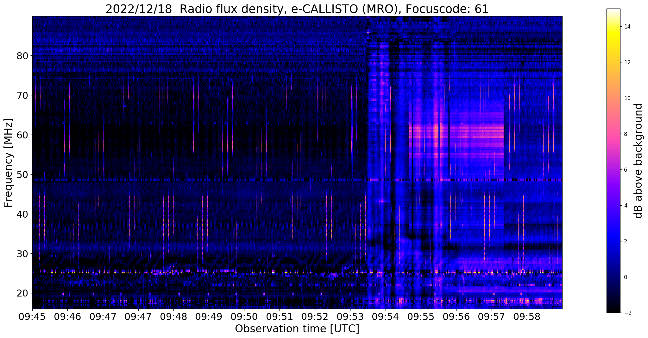Click the 09:45 x-axis tick label

(x=32, y=316)
